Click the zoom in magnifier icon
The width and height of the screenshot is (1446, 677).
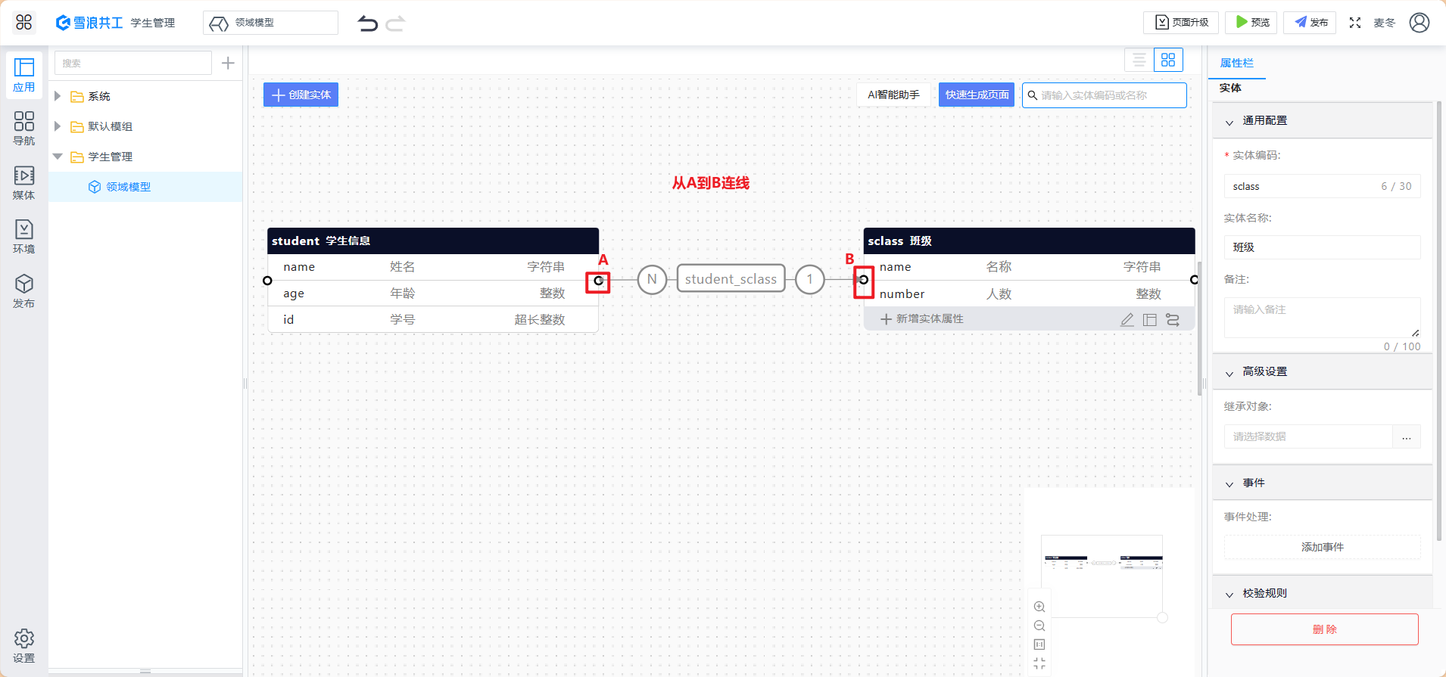[x=1039, y=607]
